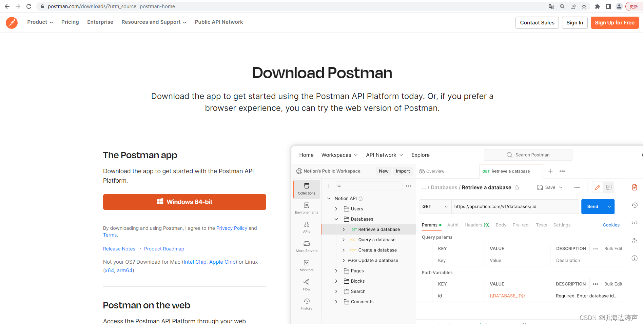Open the Save options dropdown arrow
The height and width of the screenshot is (324, 643).
(561, 187)
